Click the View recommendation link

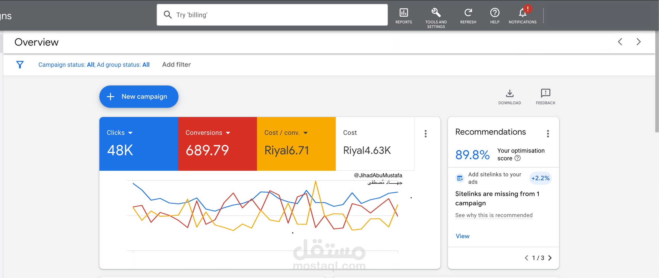tap(462, 236)
